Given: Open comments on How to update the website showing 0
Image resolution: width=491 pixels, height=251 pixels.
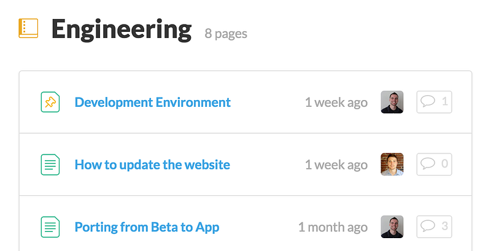Looking at the screenshot, I should pos(434,164).
